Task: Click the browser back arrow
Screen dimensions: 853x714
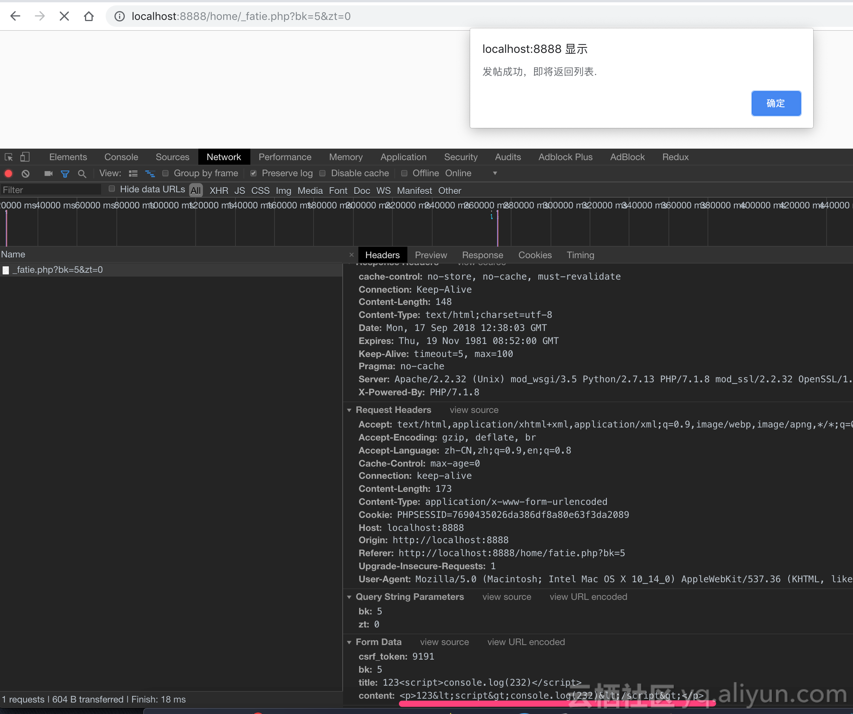Action: 15,16
